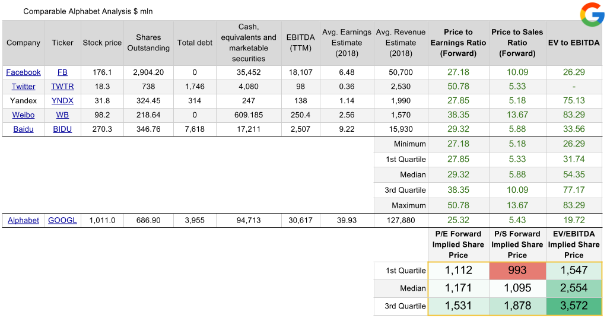Image resolution: width=607 pixels, height=321 pixels.
Task: Open the FB ticker link
Action: coord(62,72)
